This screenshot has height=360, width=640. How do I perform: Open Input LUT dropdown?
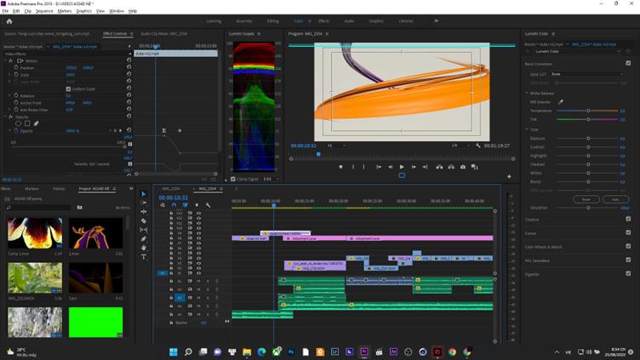pyautogui.click(x=587, y=74)
